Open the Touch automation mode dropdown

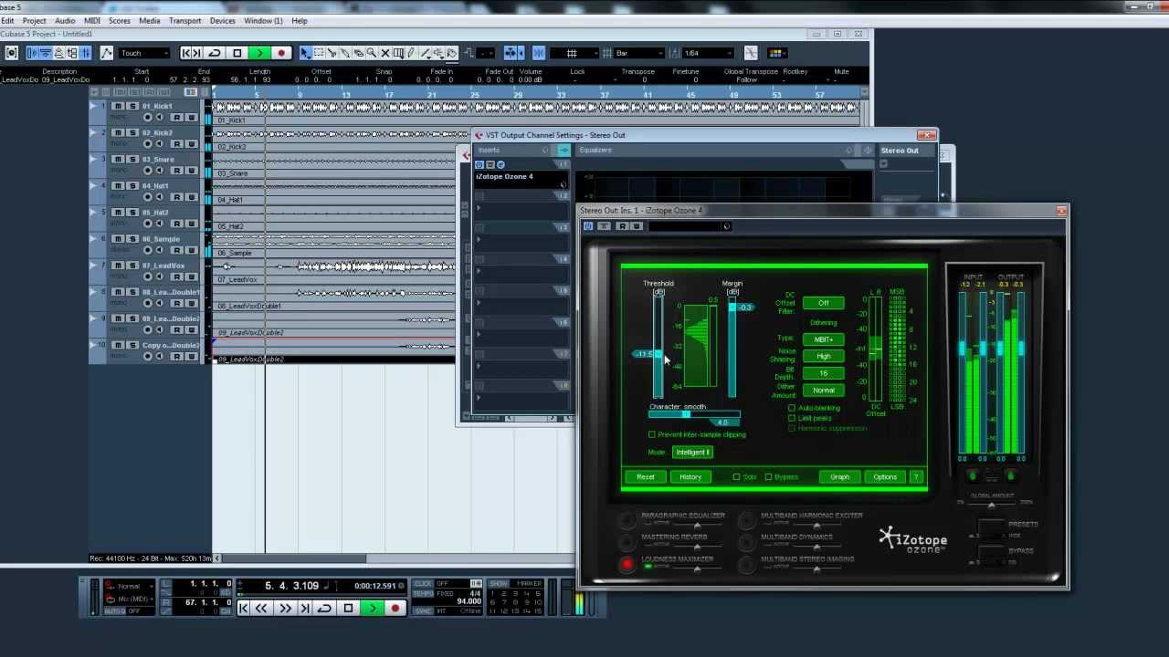(x=144, y=53)
